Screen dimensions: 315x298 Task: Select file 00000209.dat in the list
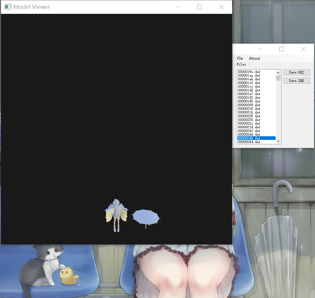(256, 105)
